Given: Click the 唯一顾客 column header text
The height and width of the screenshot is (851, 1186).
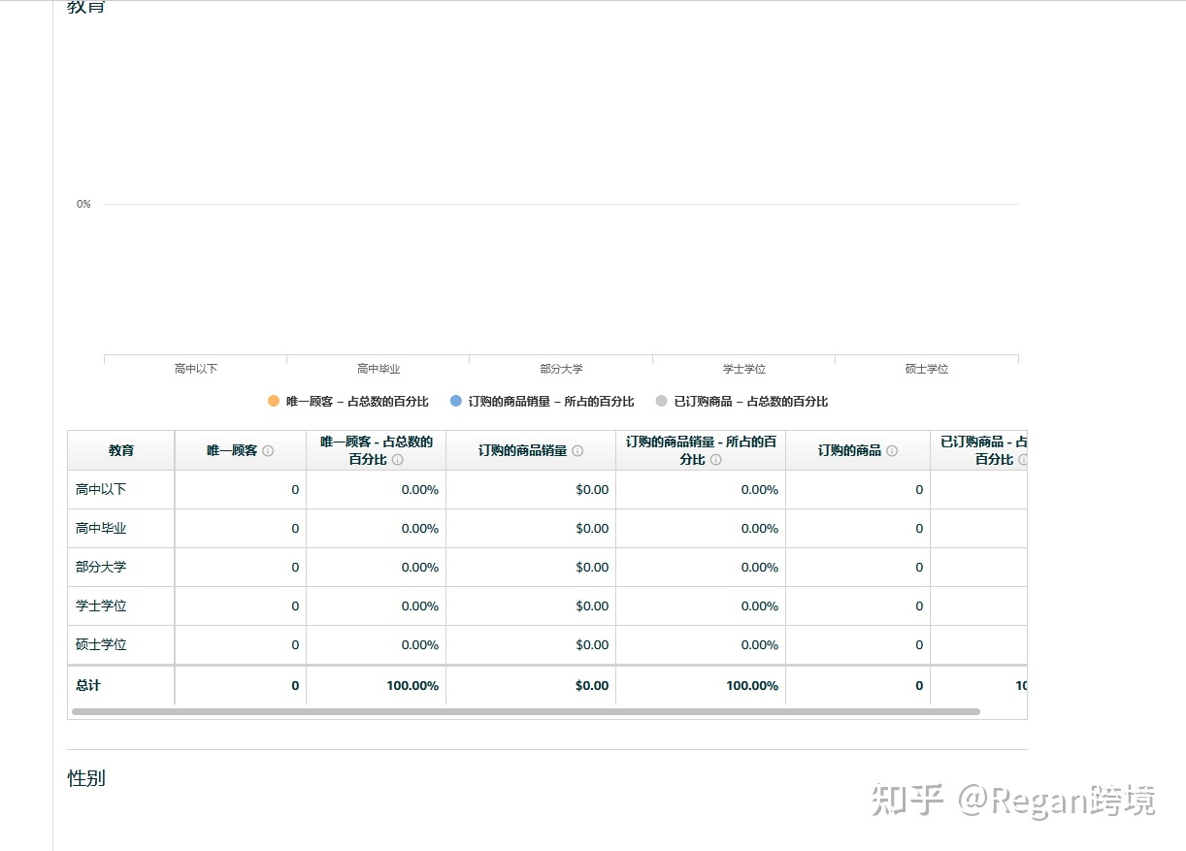Looking at the screenshot, I should coord(232,451).
